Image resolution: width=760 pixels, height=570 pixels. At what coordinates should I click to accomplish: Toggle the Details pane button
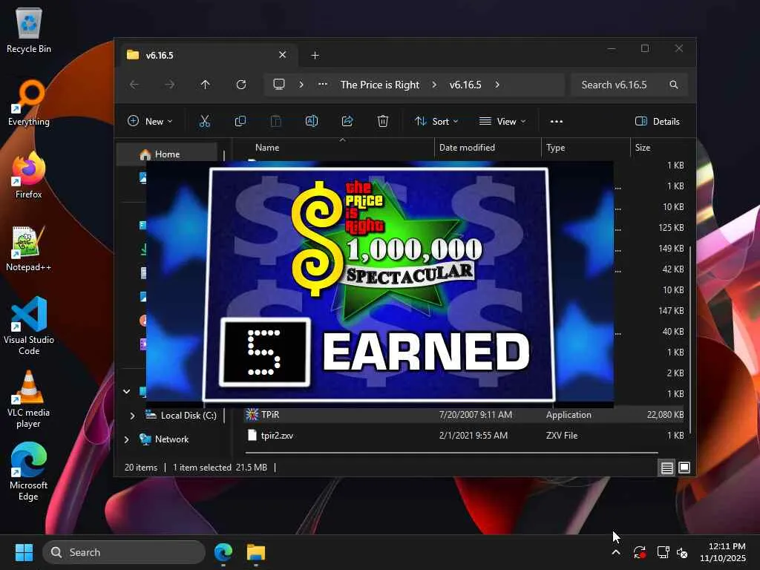click(658, 121)
